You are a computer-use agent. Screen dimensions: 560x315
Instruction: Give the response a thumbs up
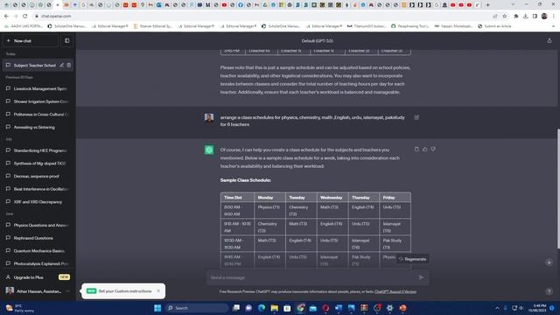pos(424,150)
